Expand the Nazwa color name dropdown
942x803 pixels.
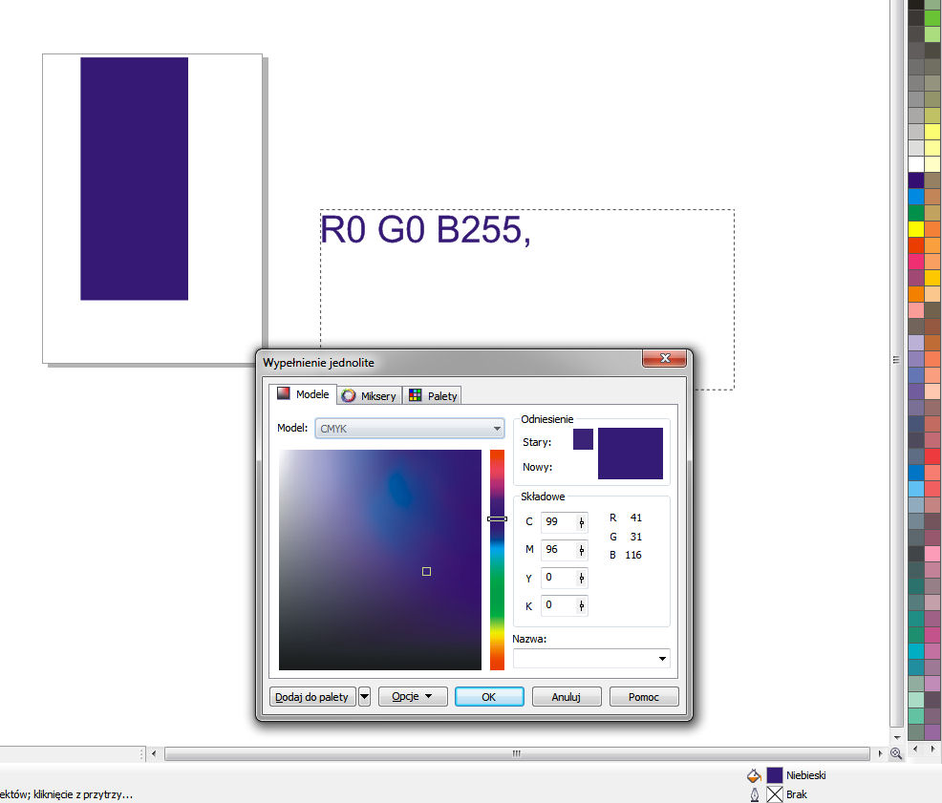pos(662,659)
